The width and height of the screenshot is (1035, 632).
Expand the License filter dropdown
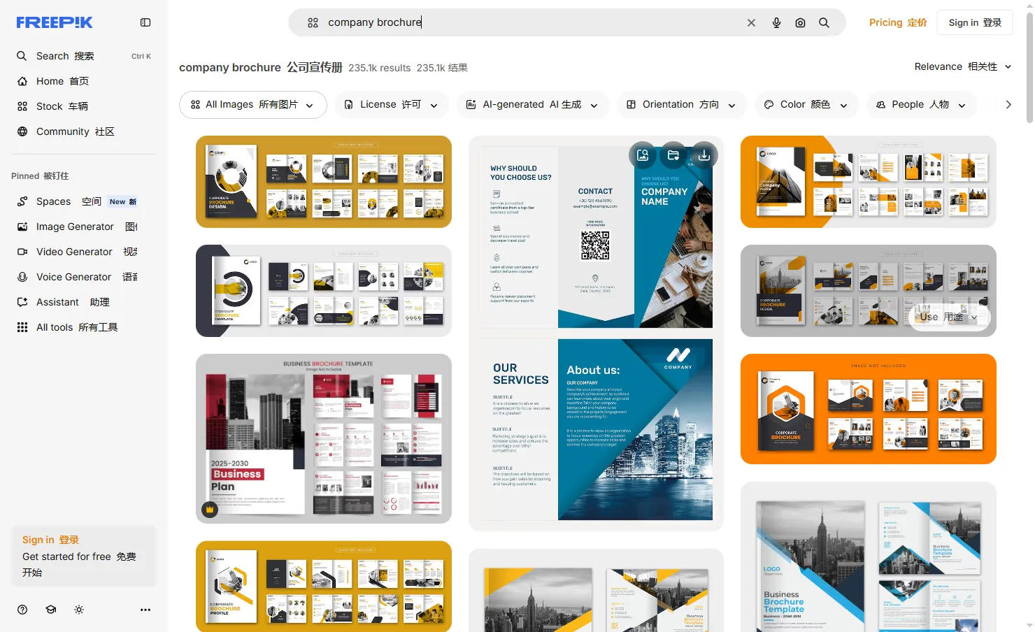pos(391,105)
